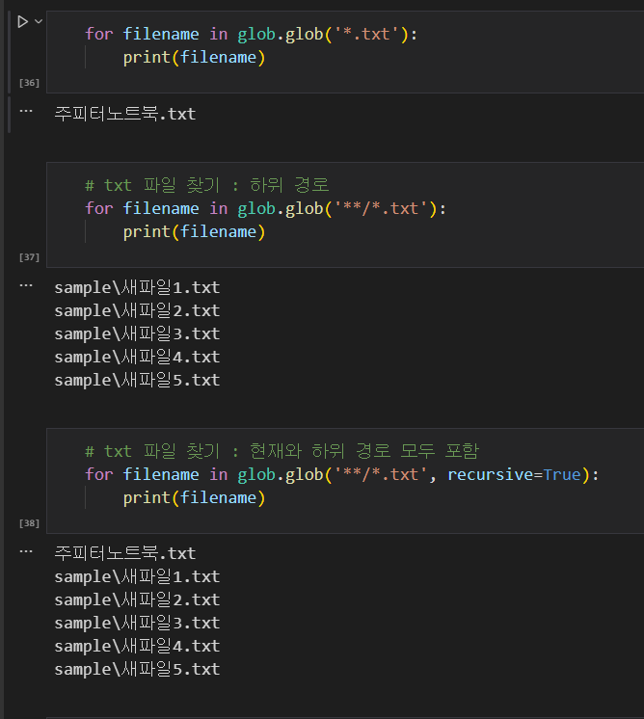Open run options dropdown next to play icon

click(39, 21)
